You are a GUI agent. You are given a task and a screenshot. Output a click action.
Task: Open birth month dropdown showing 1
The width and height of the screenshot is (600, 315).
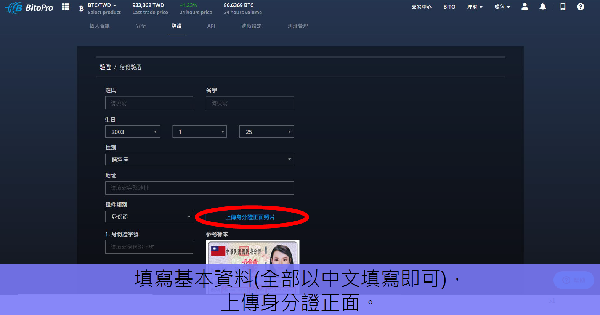point(199,131)
